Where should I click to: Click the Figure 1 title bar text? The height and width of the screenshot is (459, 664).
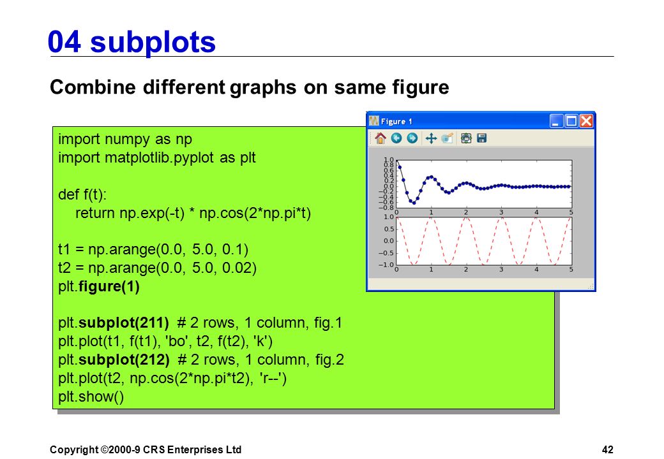396,122
